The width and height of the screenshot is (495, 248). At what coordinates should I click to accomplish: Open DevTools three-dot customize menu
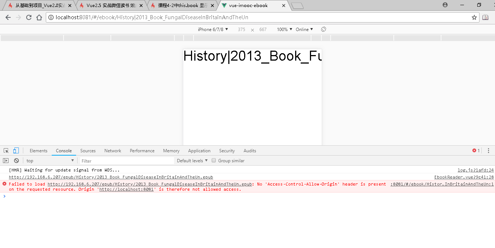point(488,150)
